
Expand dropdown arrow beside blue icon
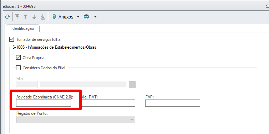(95, 17)
